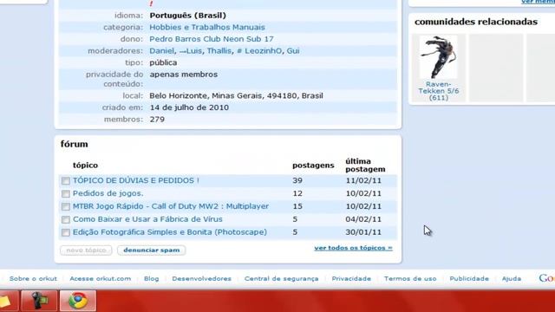The height and width of the screenshot is (312, 555).
Task: Check the box for Pedidos de jogos
Action: pos(66,194)
